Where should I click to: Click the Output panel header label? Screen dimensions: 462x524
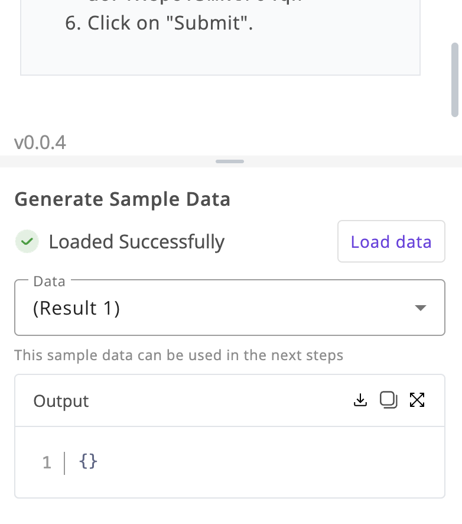pyautogui.click(x=61, y=400)
